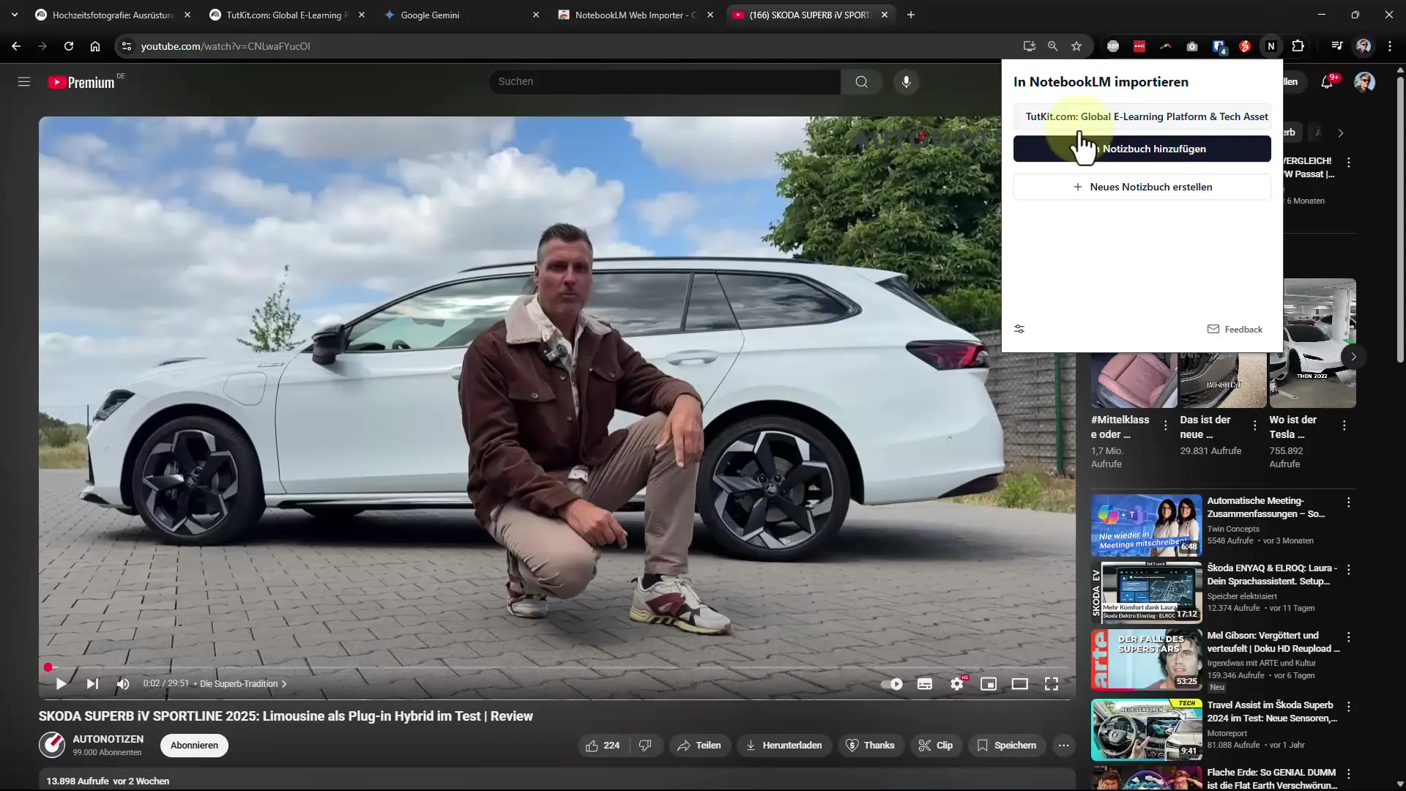Switch to TutKit.com browser tab
Screen dimensions: 1406x791
(x=287, y=15)
